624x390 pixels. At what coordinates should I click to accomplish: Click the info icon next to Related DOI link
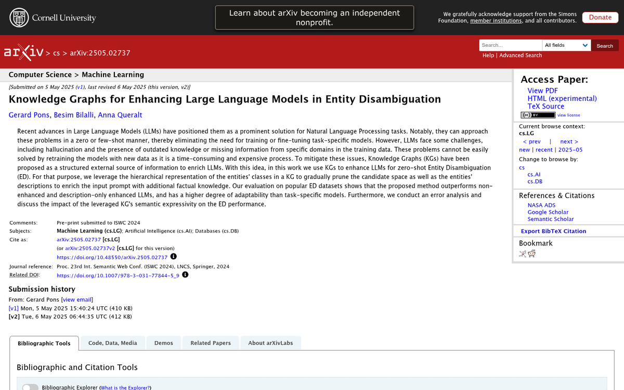185,275
